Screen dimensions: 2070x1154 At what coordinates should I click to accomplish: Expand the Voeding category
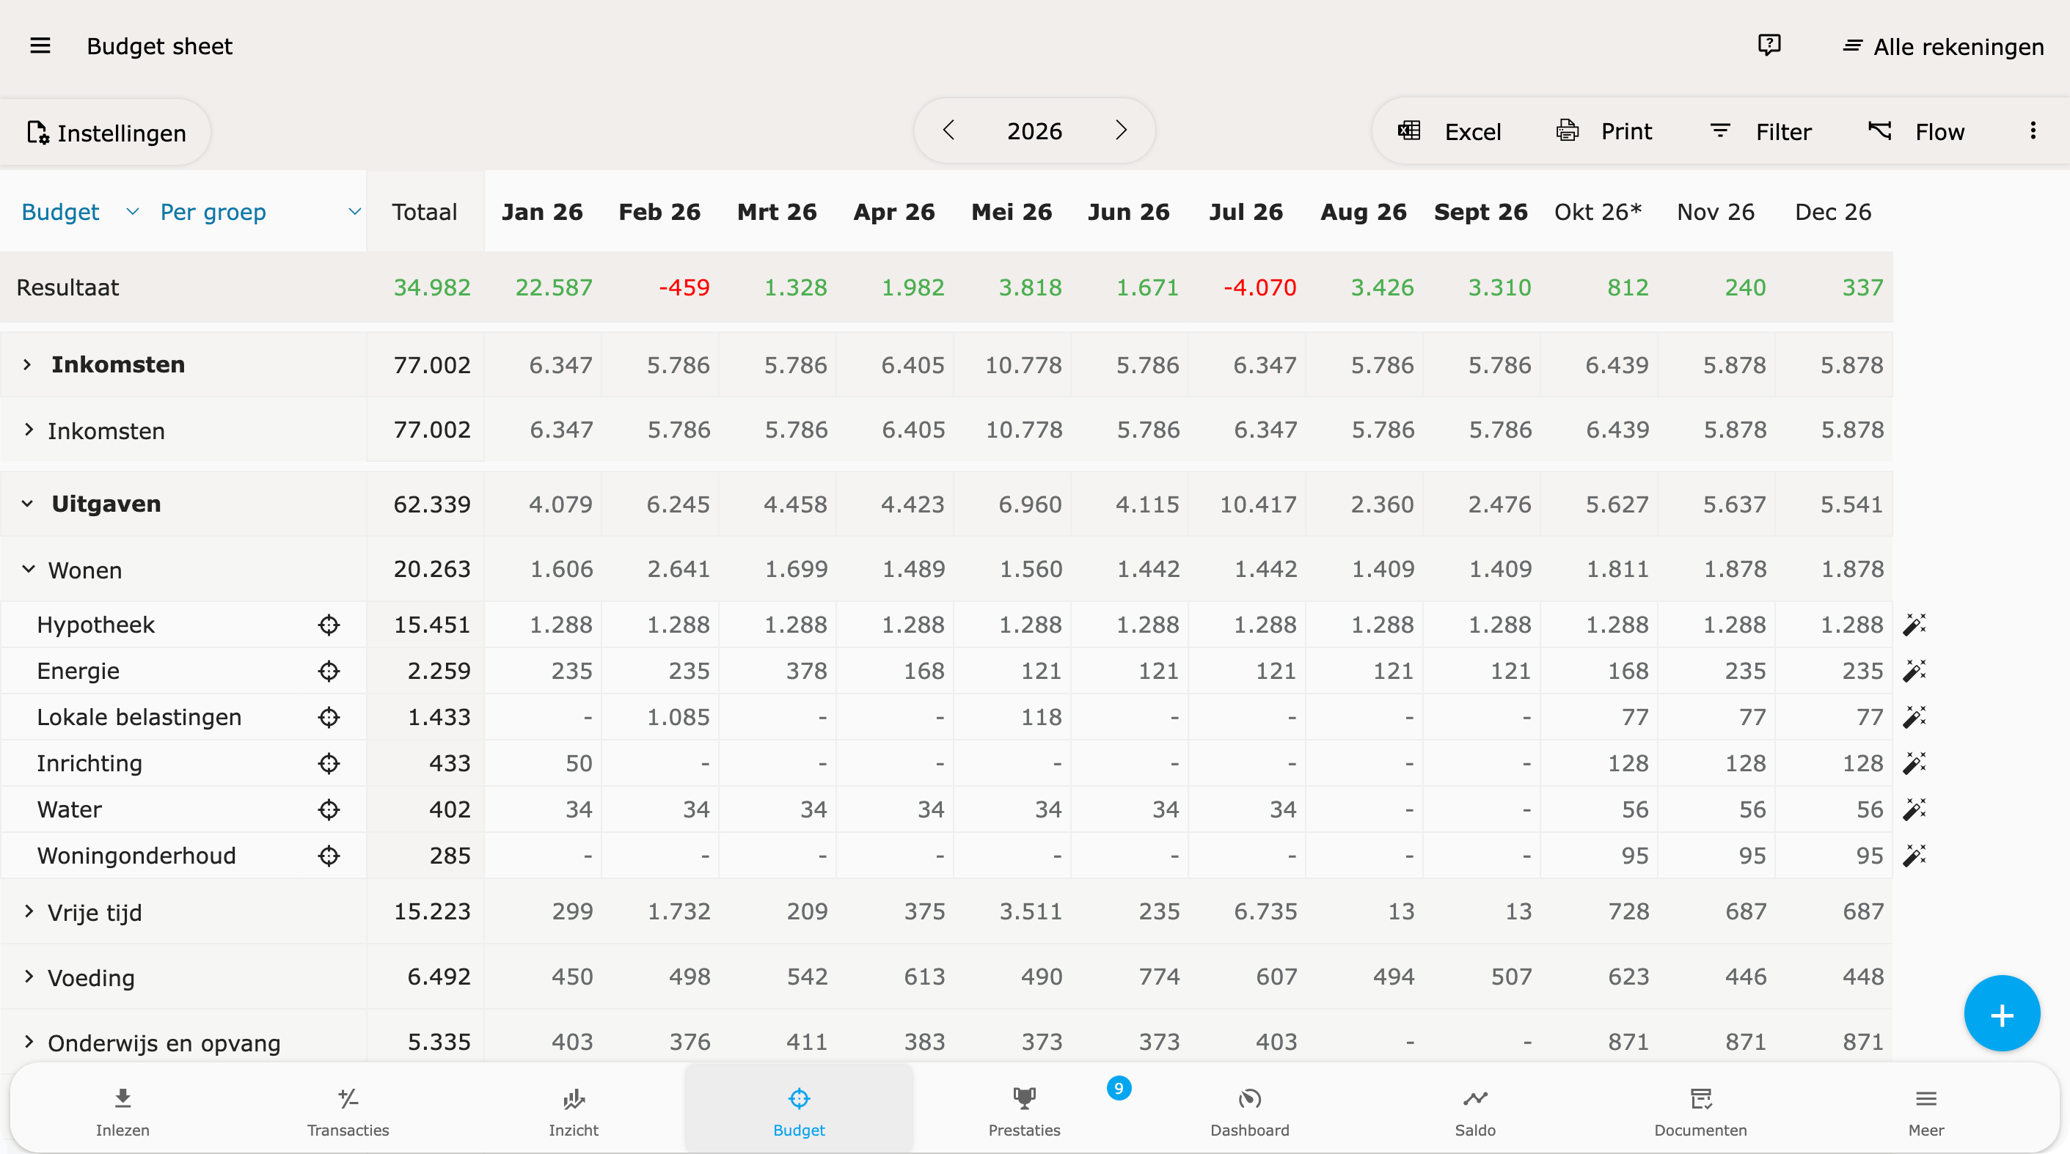pos(29,977)
